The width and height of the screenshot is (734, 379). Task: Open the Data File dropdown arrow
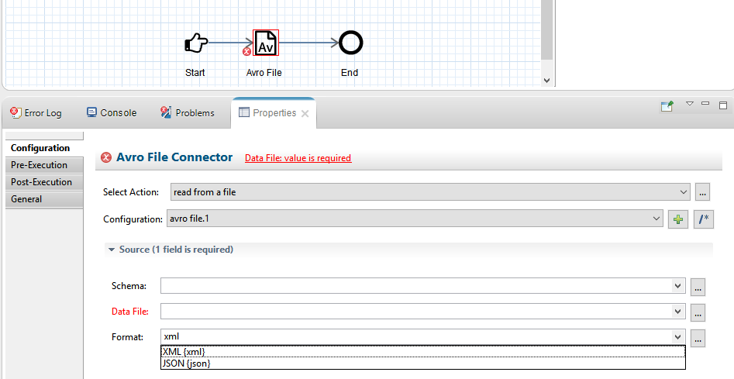pyautogui.click(x=678, y=311)
